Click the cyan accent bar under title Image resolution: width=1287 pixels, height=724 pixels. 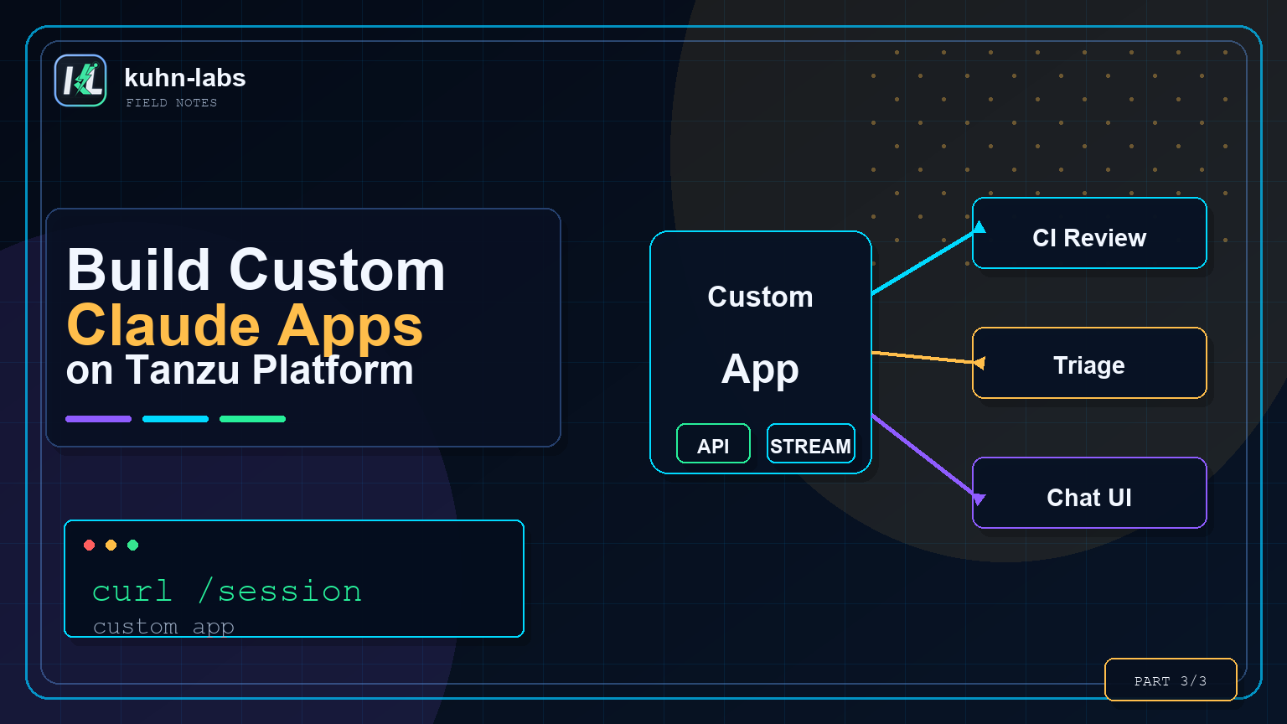(176, 419)
